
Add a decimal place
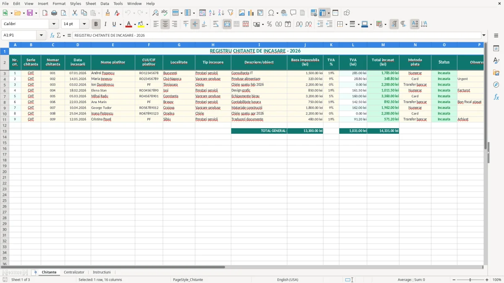[299, 24]
